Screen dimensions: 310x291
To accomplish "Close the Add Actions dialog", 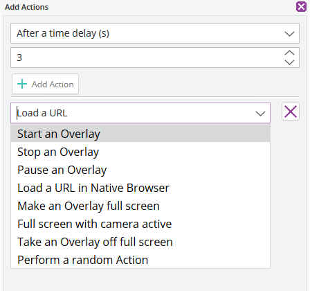I will click(301, 7).
